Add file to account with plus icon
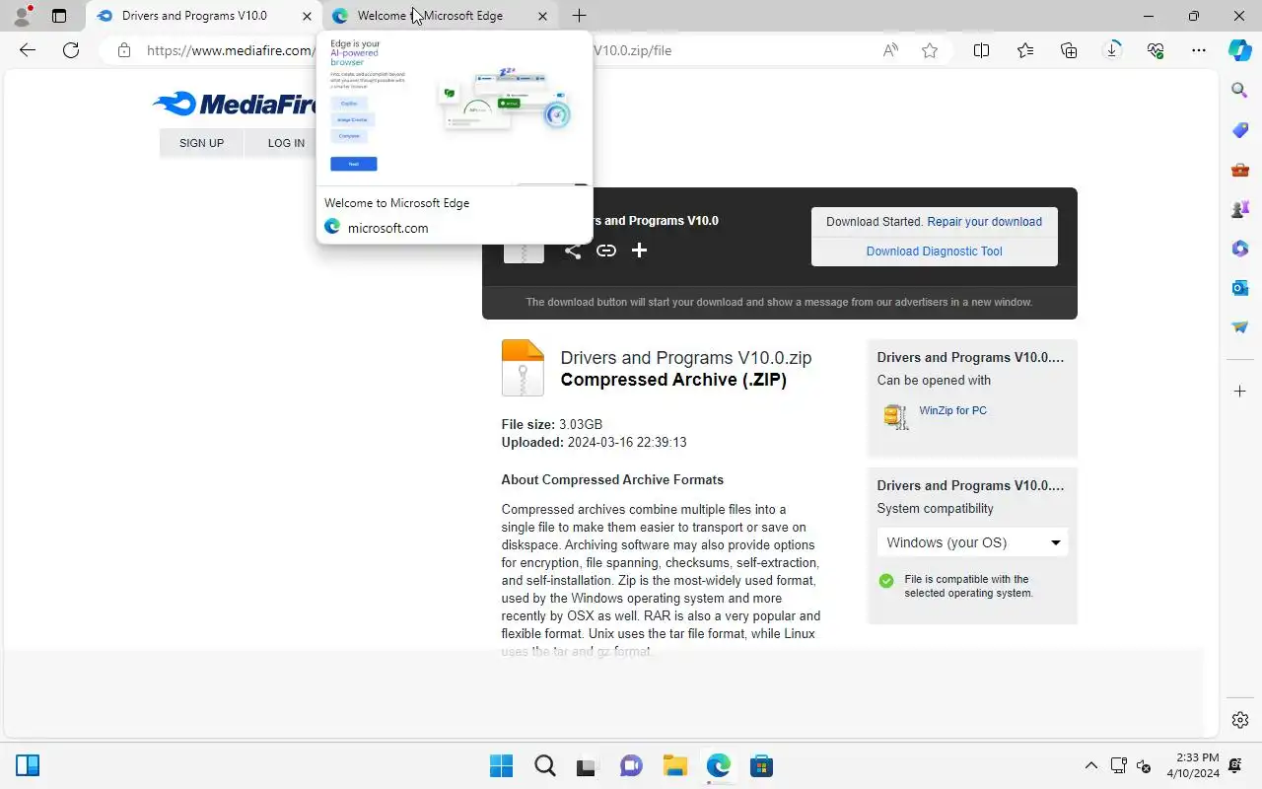Screen dimensions: 1262x789 pyautogui.click(x=639, y=251)
